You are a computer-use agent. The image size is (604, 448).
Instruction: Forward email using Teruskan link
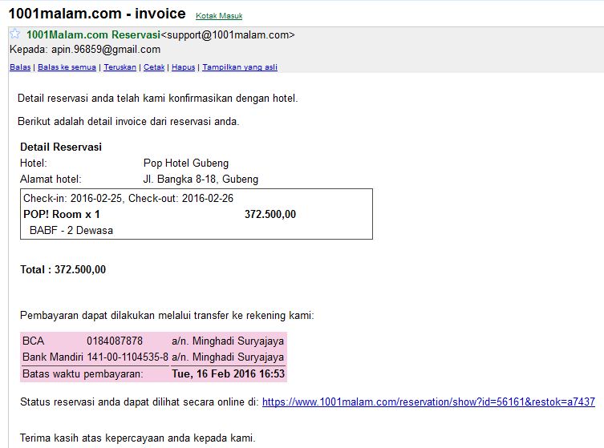(120, 67)
